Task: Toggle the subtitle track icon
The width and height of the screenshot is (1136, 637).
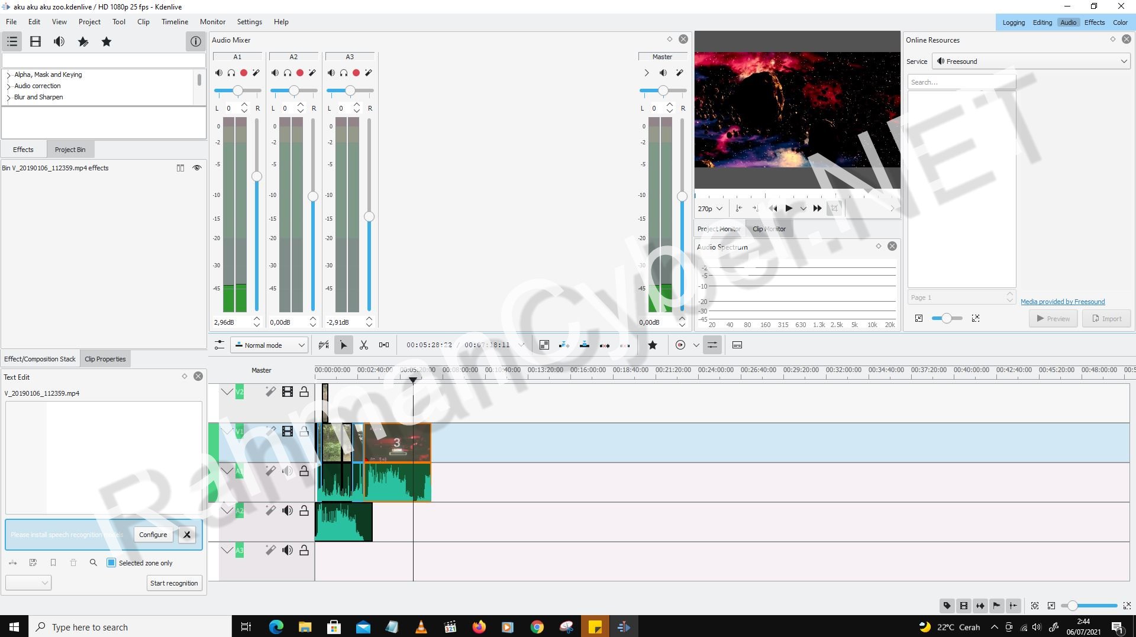Action: pos(737,345)
